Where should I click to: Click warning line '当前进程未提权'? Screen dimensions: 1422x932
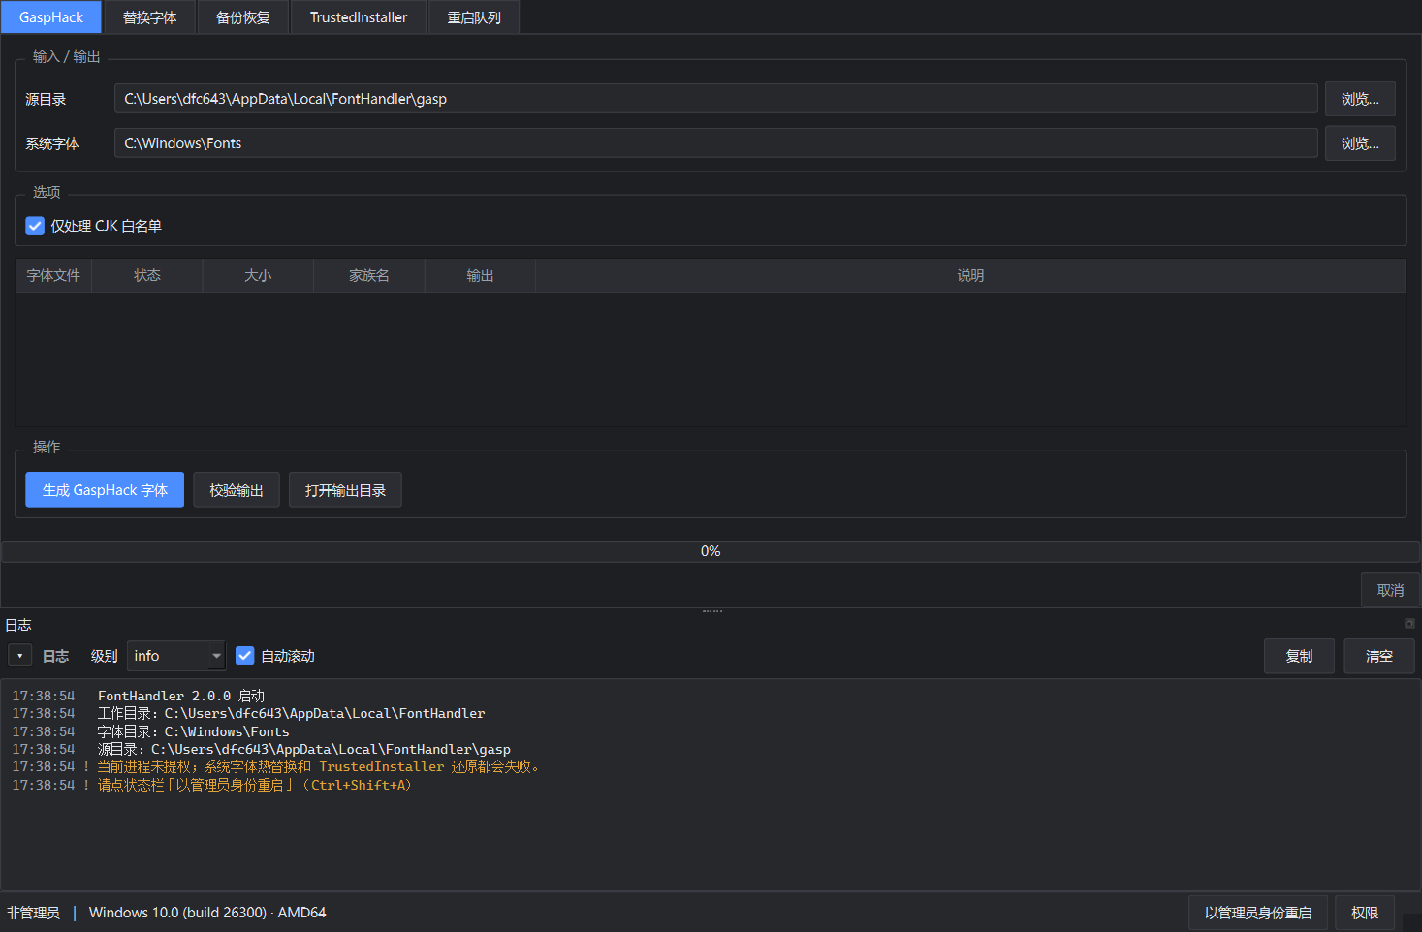[318, 766]
